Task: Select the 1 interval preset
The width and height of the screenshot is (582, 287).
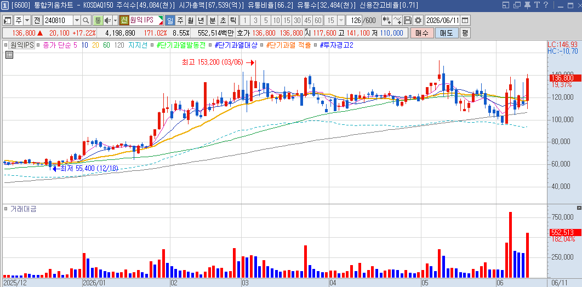Action: pos(245,20)
